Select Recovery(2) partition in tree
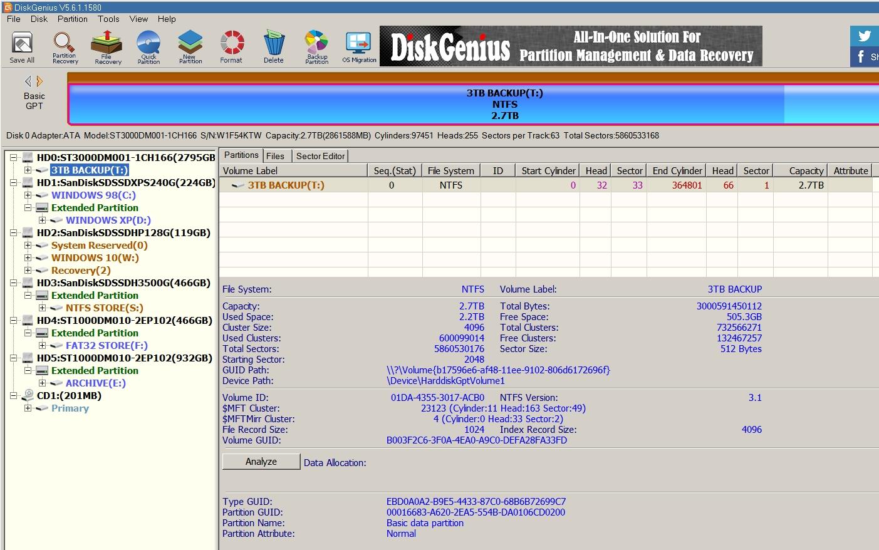 point(81,271)
